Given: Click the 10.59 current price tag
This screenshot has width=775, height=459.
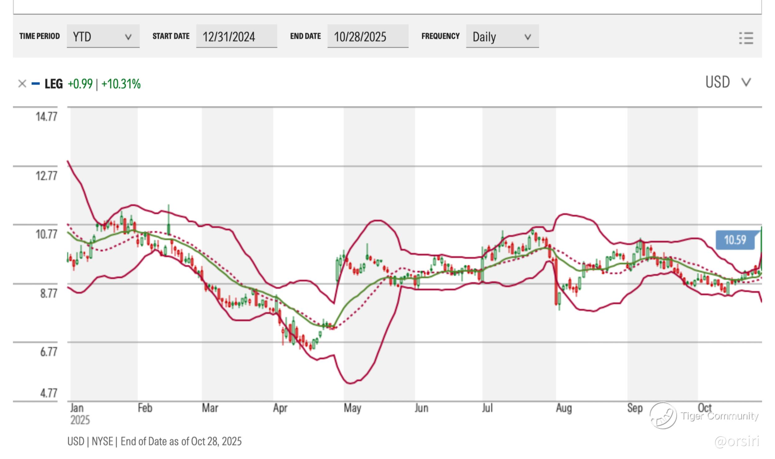Looking at the screenshot, I should pyautogui.click(x=735, y=240).
